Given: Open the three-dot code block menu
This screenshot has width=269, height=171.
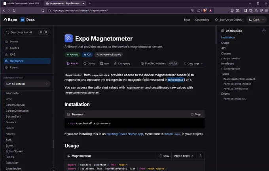Looking at the screenshot, I should [x=201, y=156].
